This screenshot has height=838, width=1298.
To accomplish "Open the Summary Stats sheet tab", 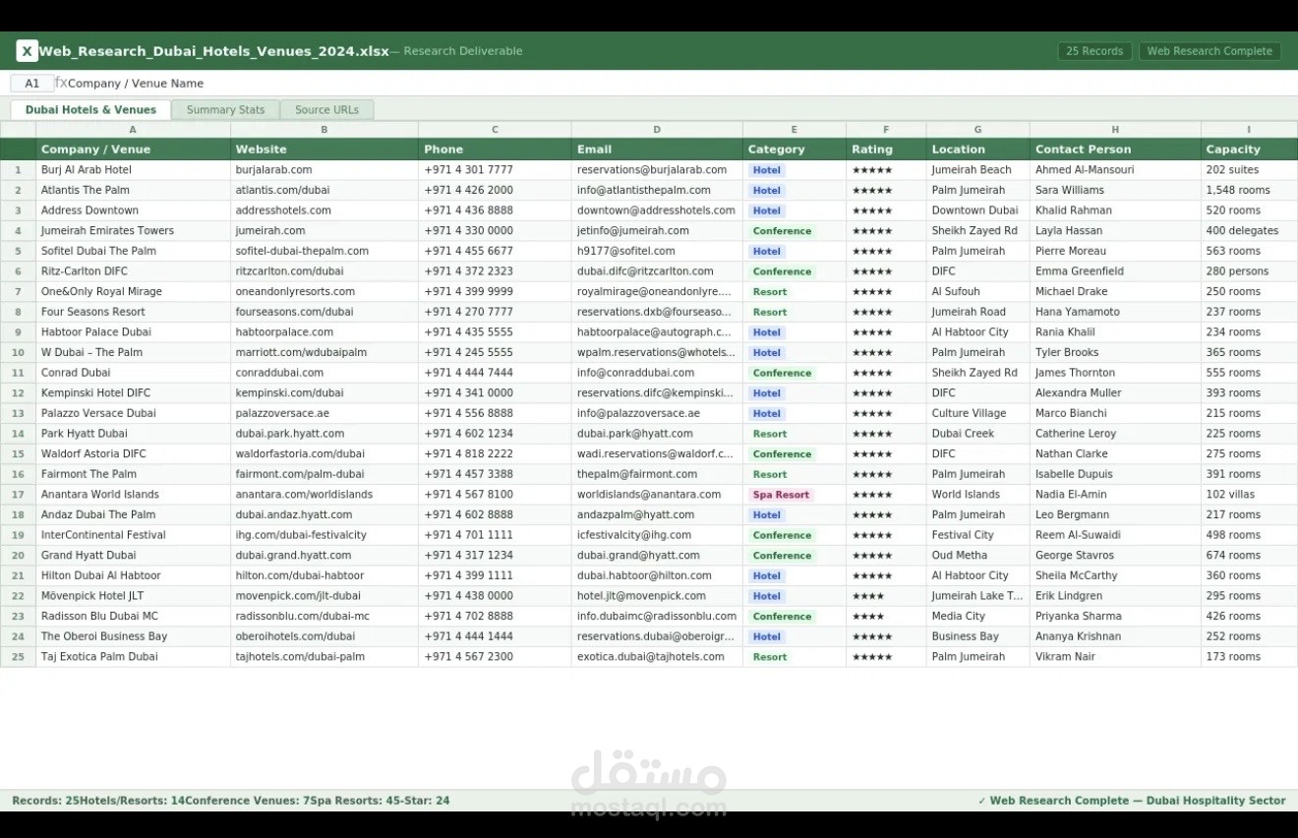I will 225,110.
